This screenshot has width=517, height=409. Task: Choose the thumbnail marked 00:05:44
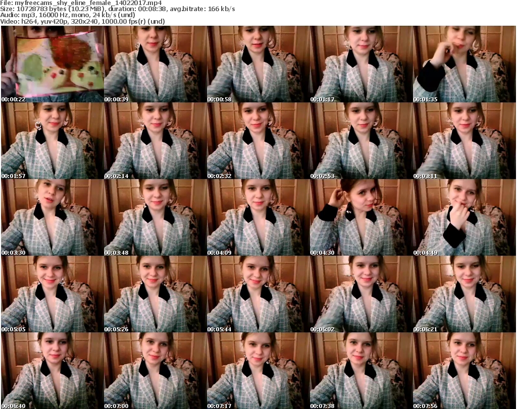pos(258,294)
